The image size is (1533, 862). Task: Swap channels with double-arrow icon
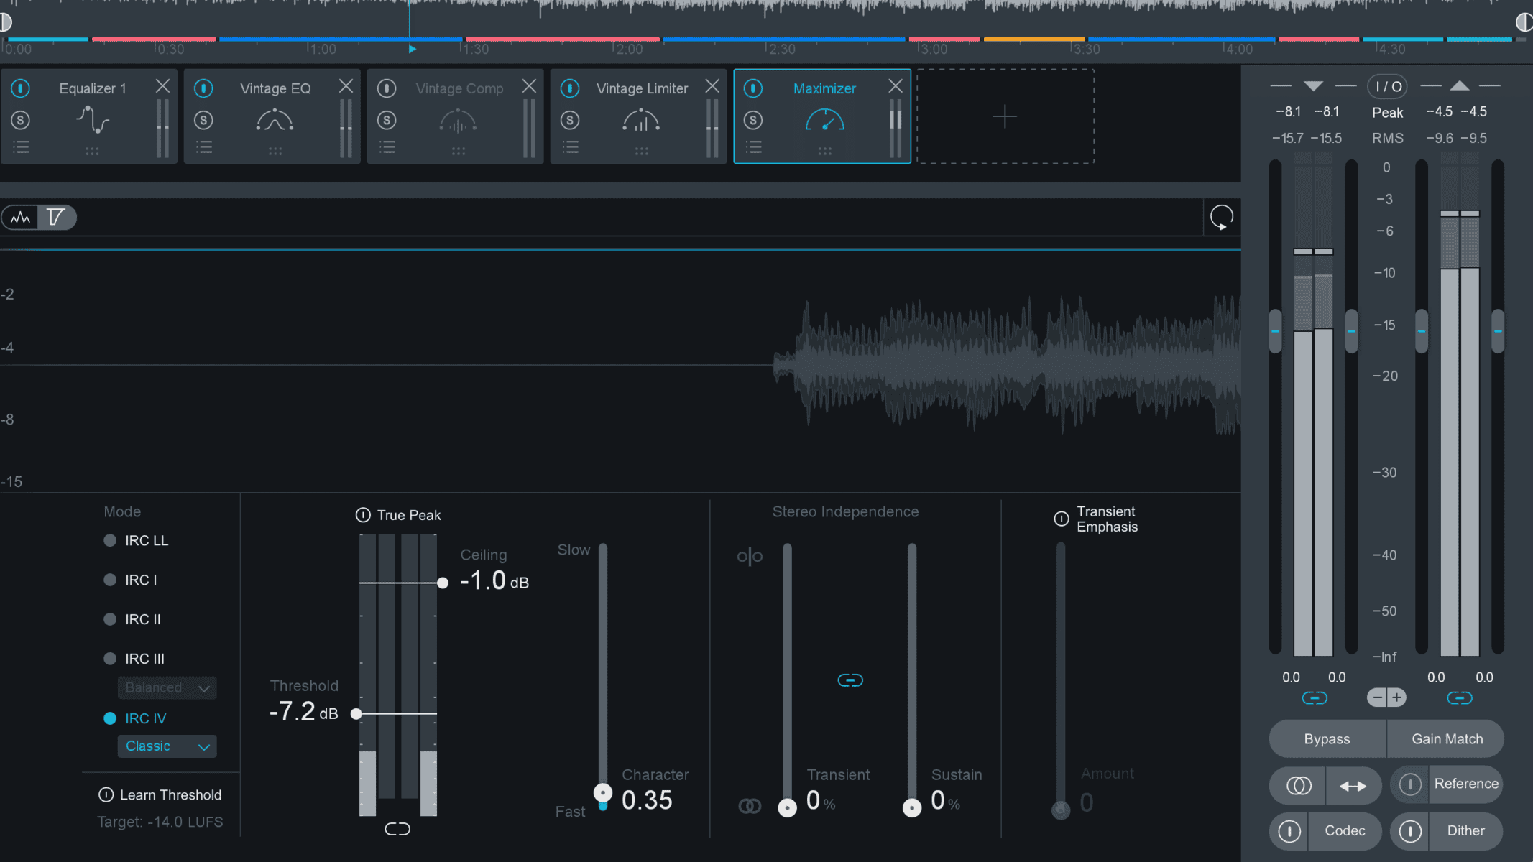(1353, 786)
